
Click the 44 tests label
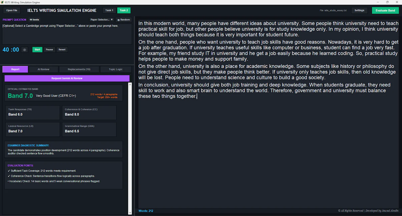pyautogui.click(x=34, y=20)
